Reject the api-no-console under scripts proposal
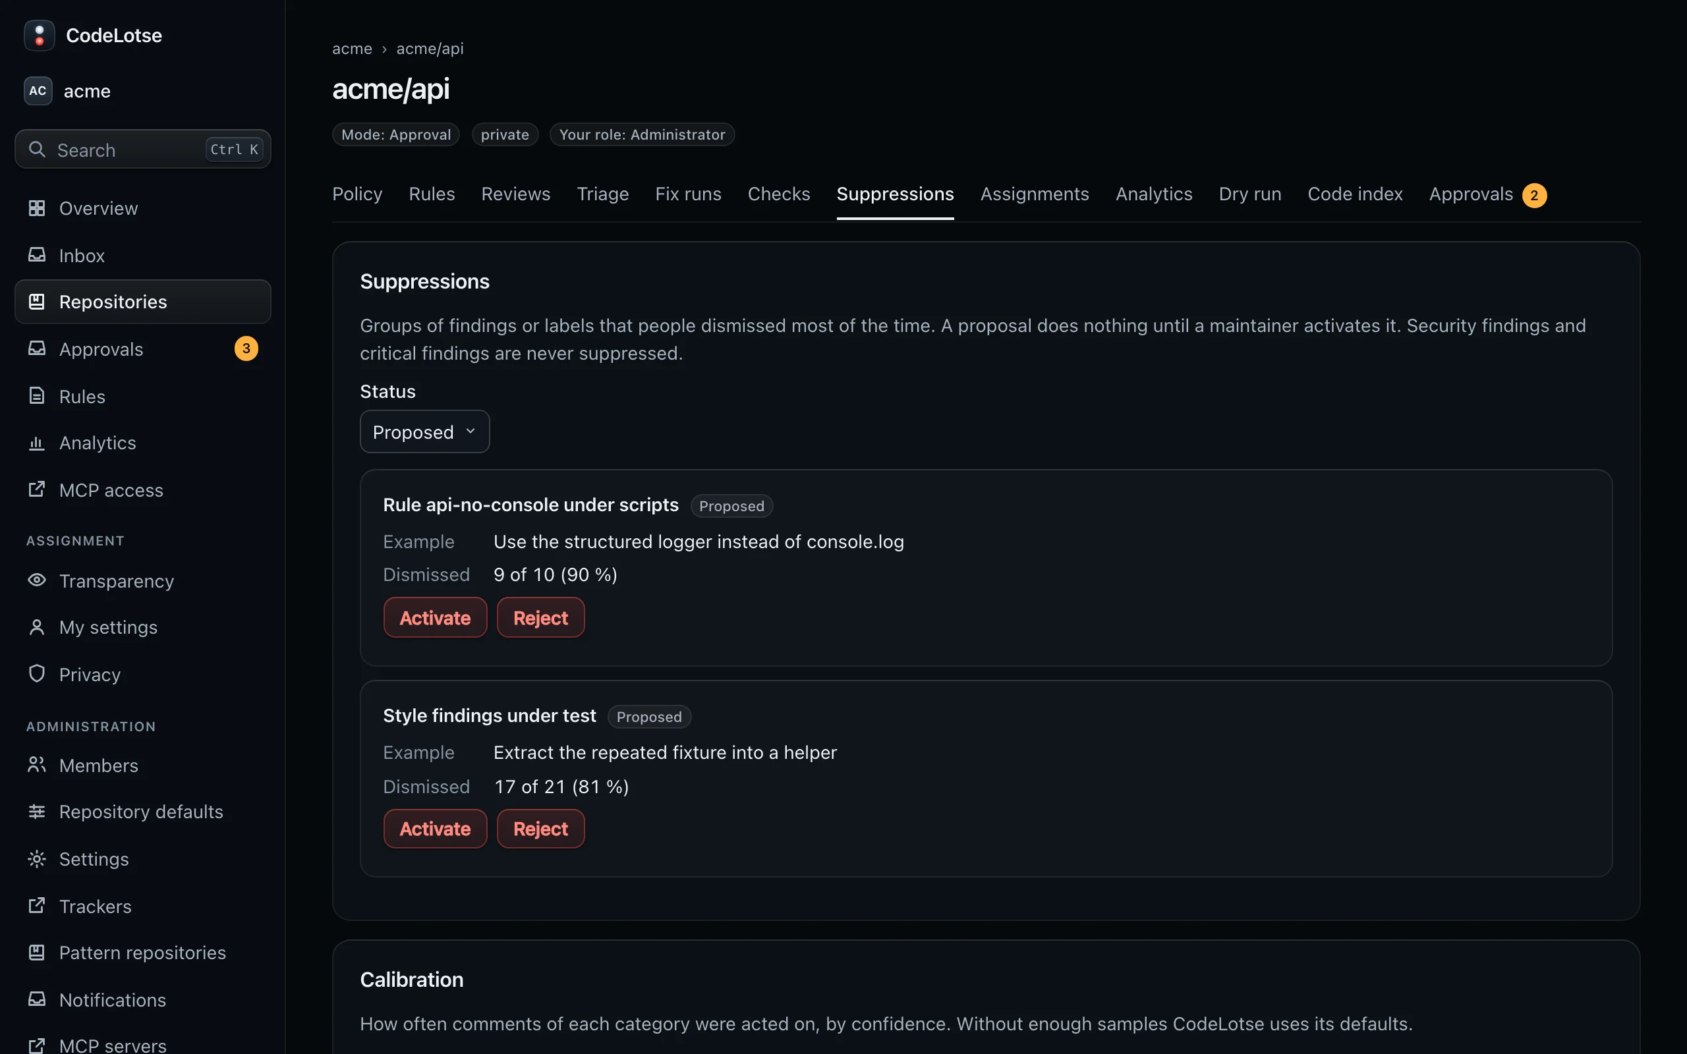Viewport: 1687px width, 1054px height. (x=540, y=618)
